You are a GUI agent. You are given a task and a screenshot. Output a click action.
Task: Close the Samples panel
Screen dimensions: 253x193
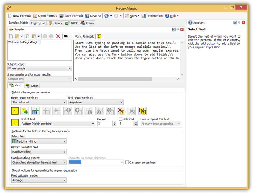(182, 29)
